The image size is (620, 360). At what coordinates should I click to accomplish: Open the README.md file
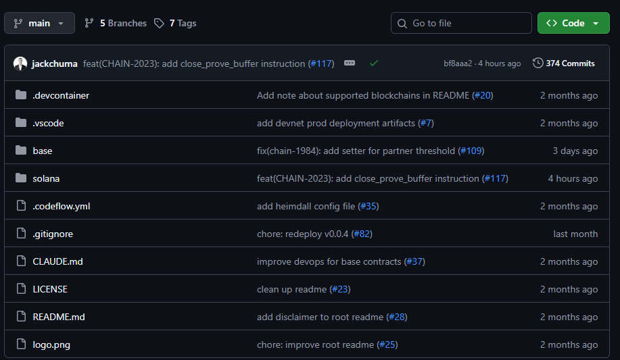pos(59,317)
